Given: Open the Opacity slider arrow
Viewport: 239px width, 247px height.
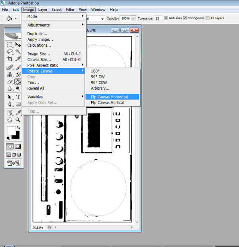Looking at the screenshot, I should click(133, 18).
